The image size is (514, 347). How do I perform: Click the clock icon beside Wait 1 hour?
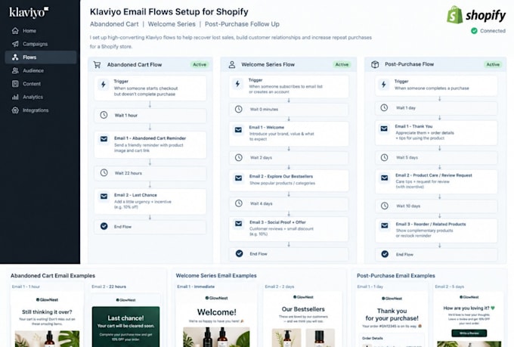click(x=104, y=115)
